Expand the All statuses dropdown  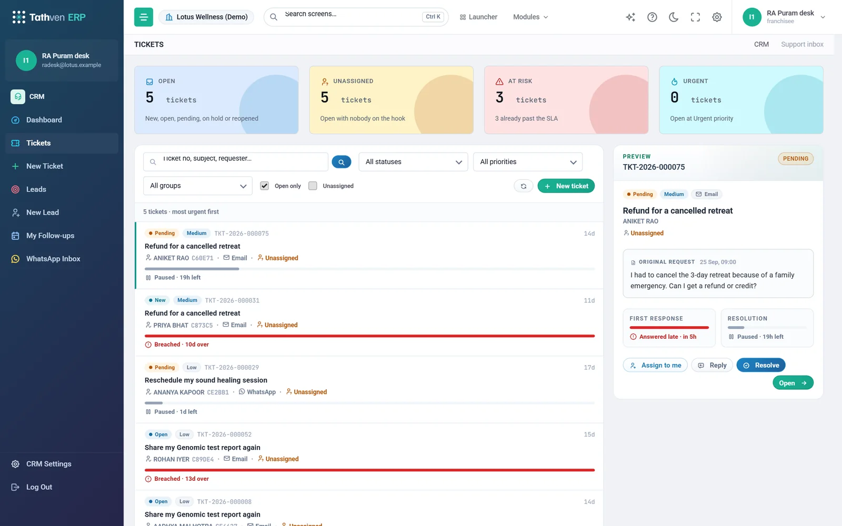click(414, 162)
